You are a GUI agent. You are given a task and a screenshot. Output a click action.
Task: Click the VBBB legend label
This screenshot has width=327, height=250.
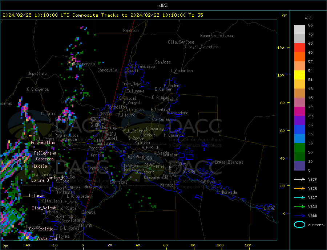[x=312, y=216]
